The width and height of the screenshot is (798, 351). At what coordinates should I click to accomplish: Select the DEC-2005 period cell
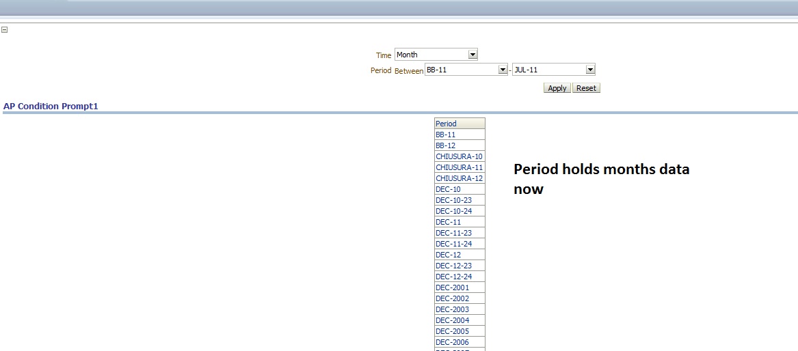pos(460,331)
